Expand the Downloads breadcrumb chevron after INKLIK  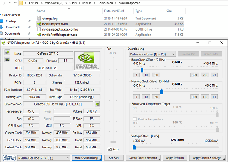coord(95,3)
